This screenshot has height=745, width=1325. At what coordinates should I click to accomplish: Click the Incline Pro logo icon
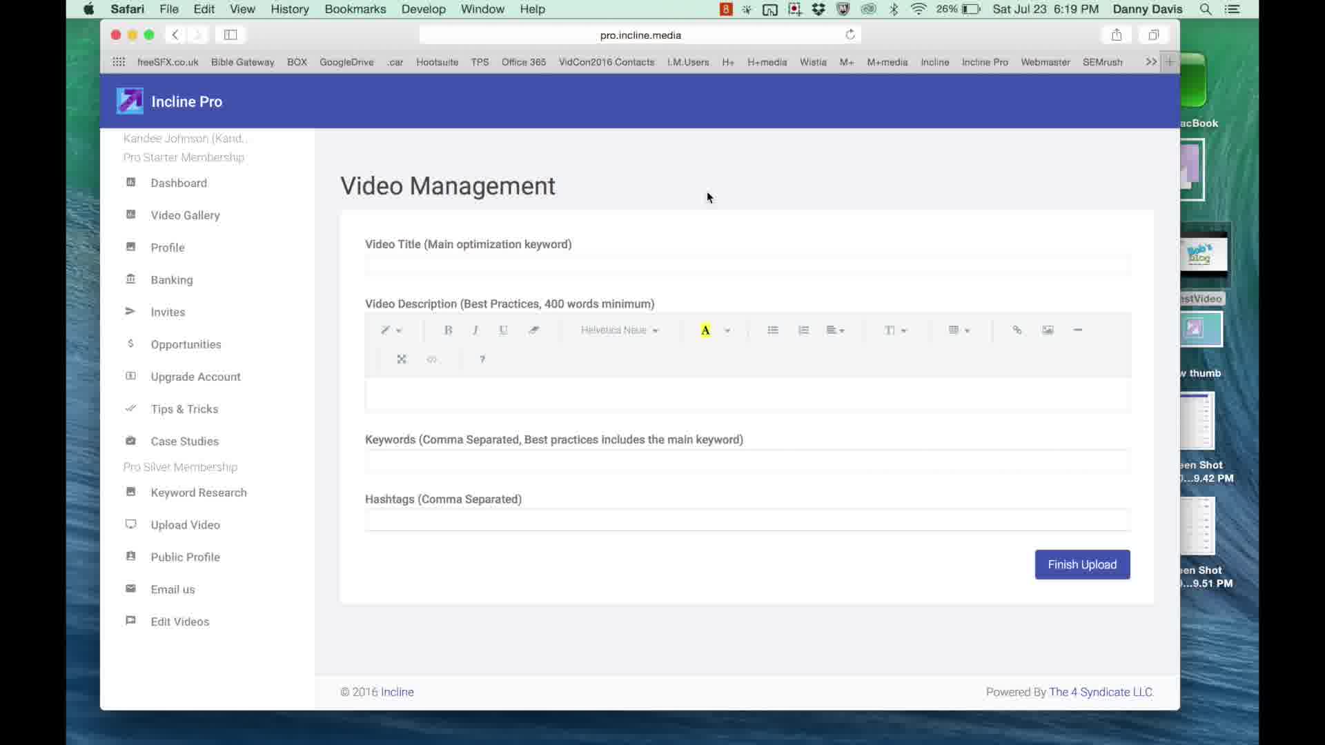coord(130,101)
